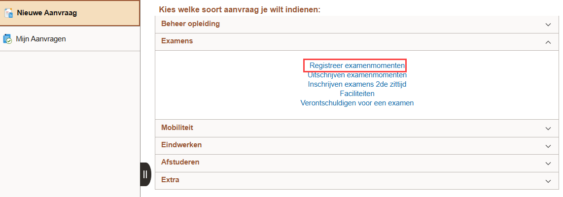
Task: Click the Mobiliteit section title
Action: [x=177, y=128]
